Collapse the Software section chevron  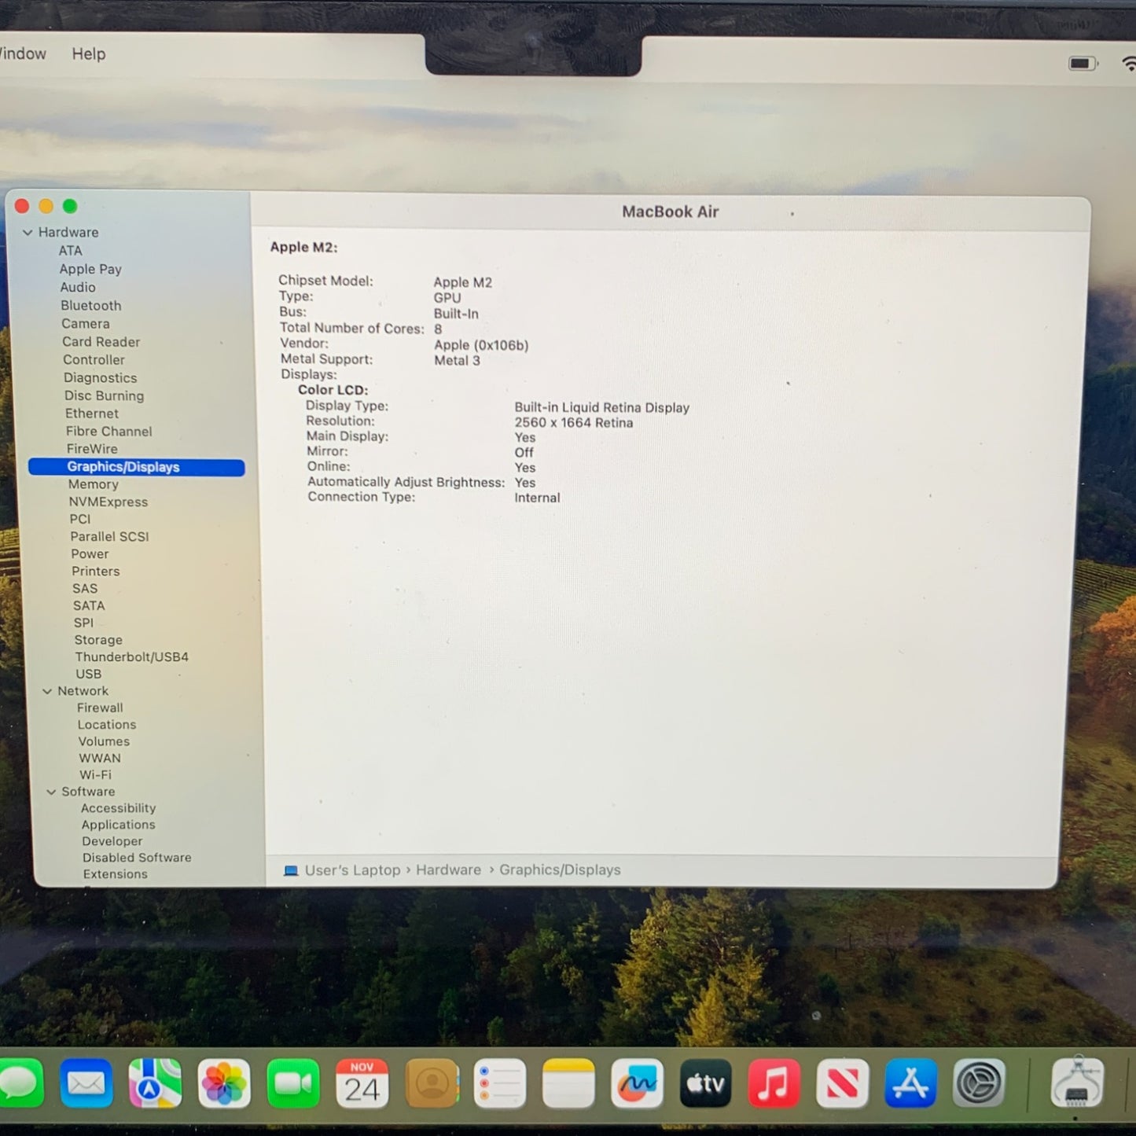click(51, 792)
